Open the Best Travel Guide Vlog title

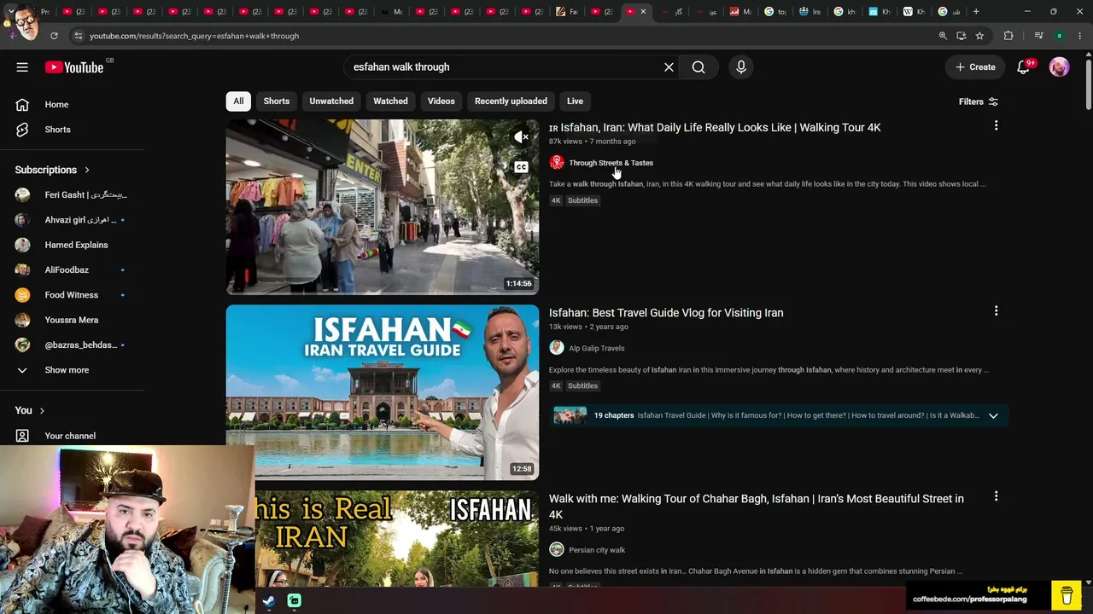pyautogui.click(x=666, y=313)
